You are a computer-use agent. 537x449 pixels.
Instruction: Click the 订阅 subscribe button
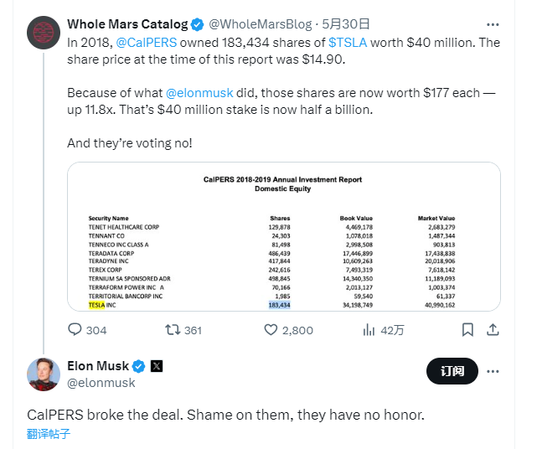tap(452, 371)
